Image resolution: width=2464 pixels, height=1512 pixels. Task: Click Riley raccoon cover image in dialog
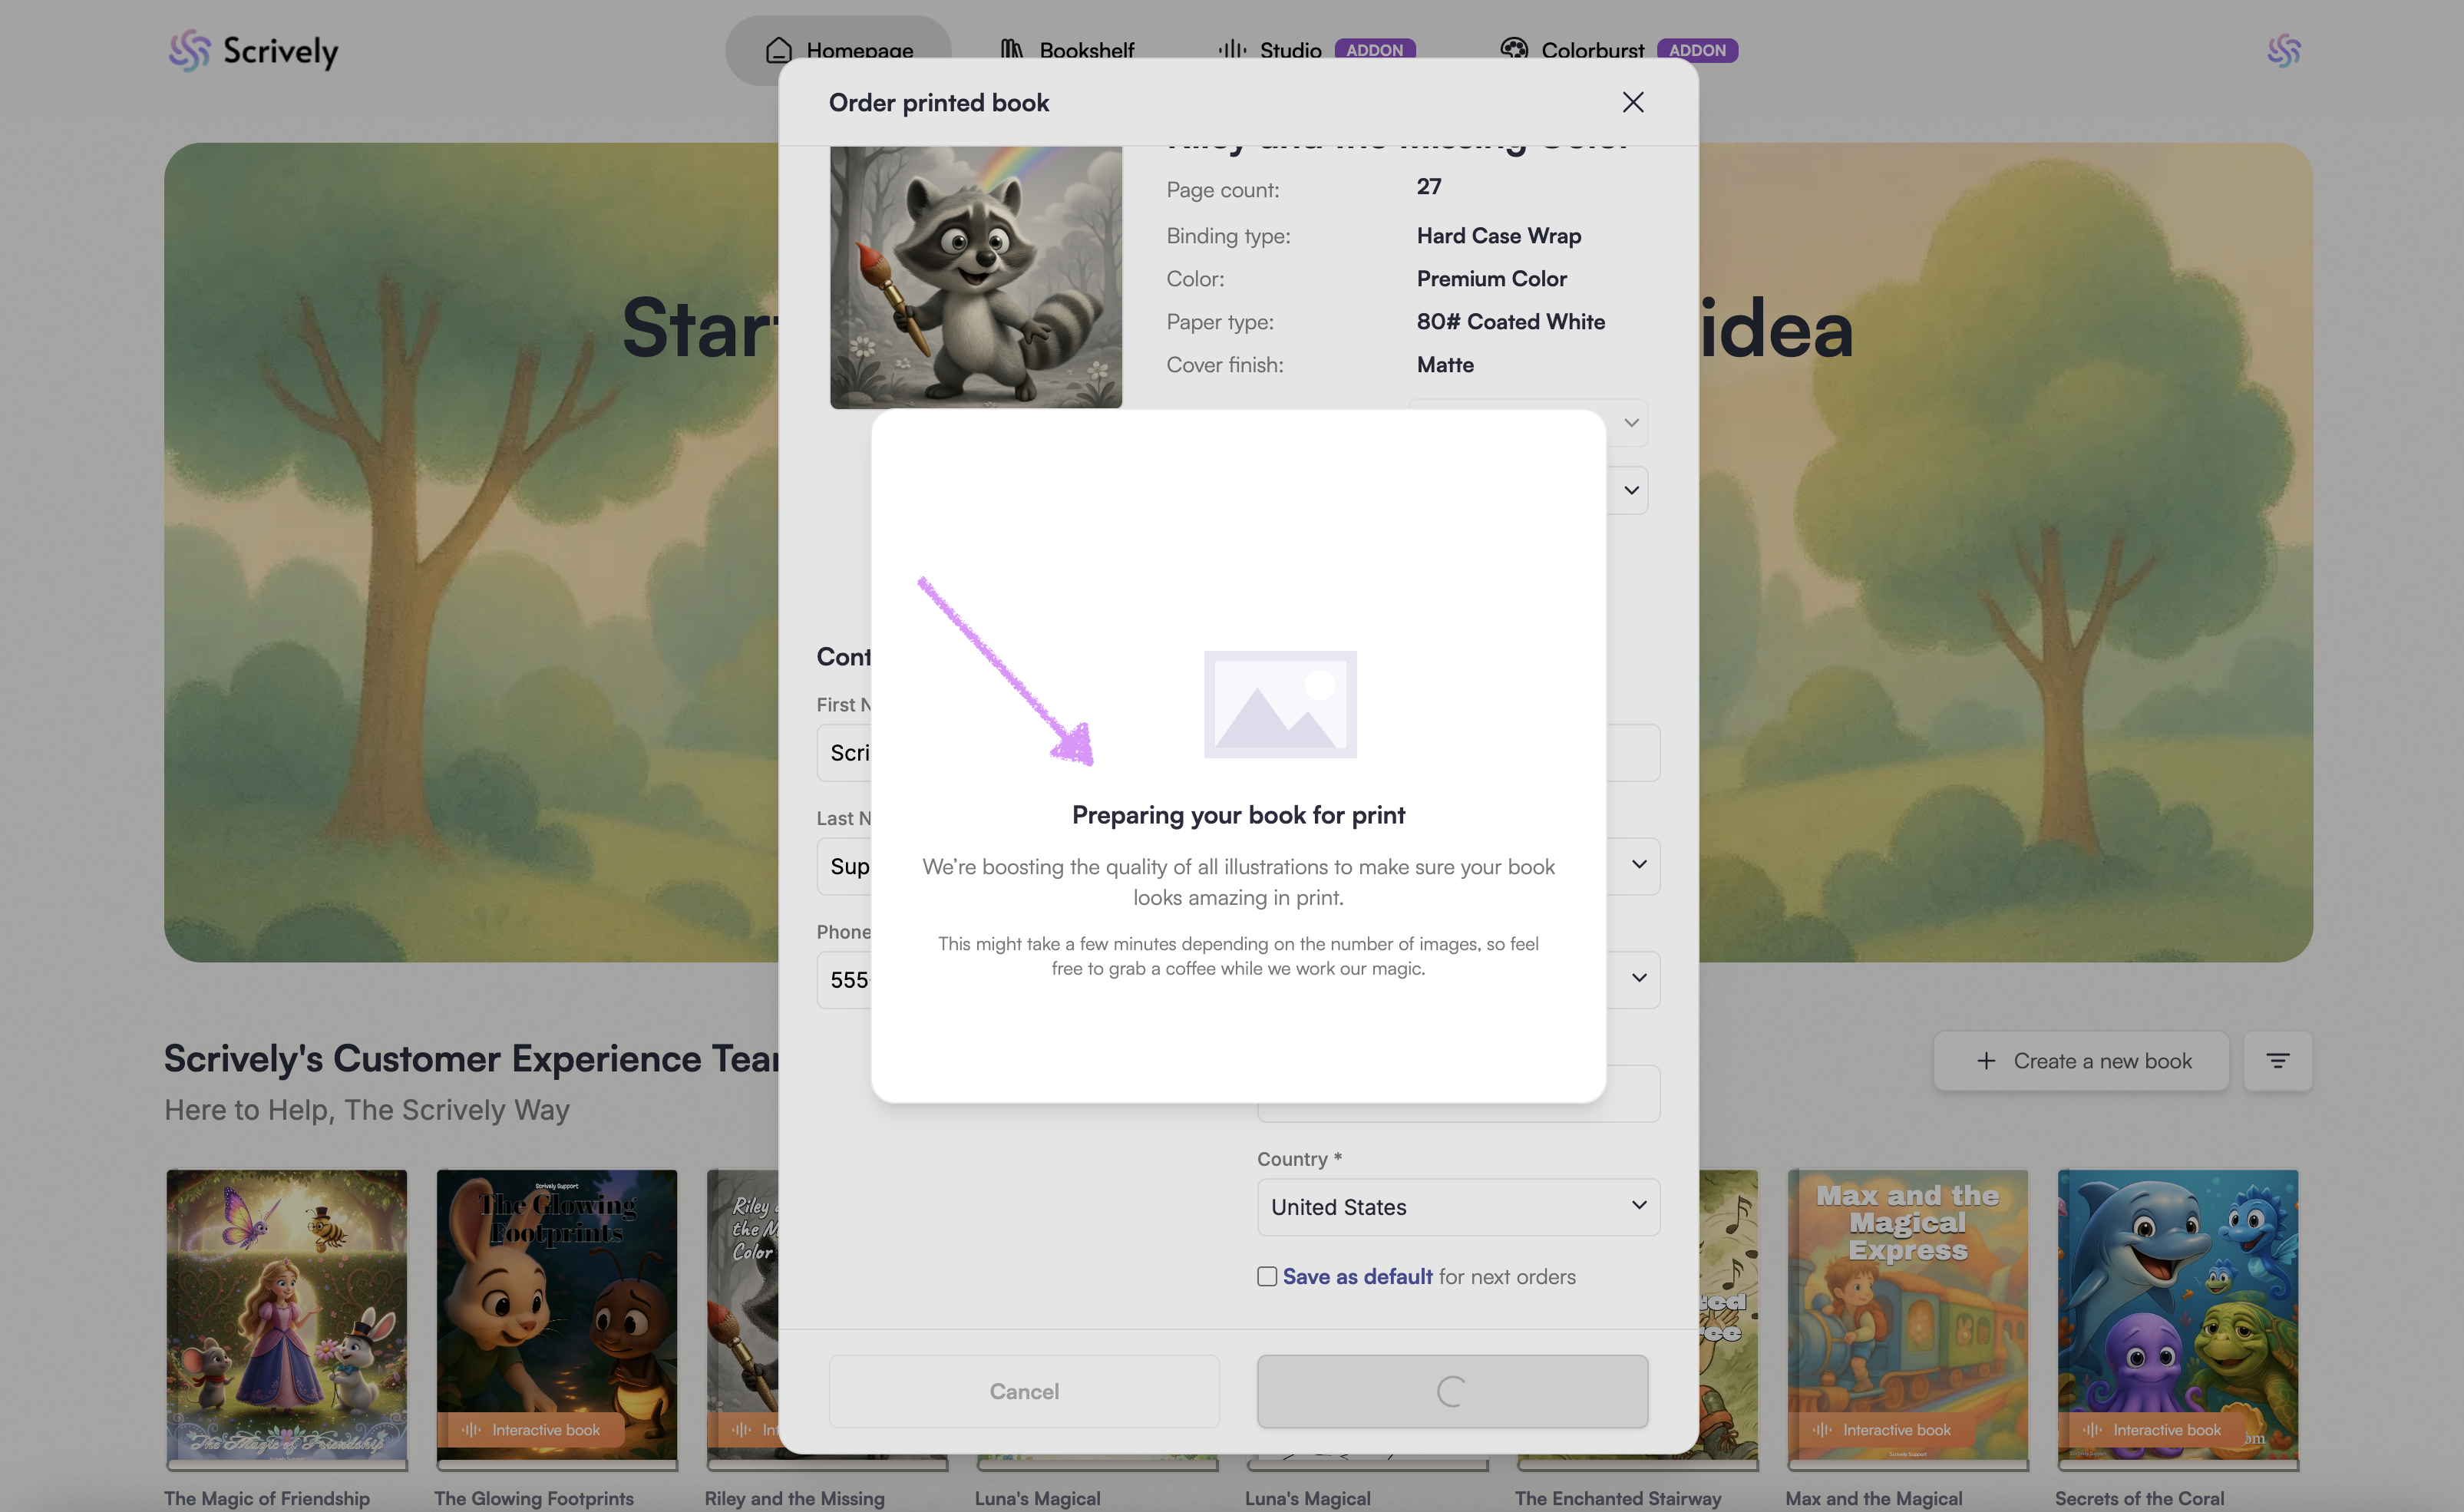[975, 277]
